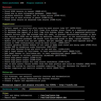Click deleted files still in use line
This screenshot has width=101, height=101.
[x=36, y=49]
